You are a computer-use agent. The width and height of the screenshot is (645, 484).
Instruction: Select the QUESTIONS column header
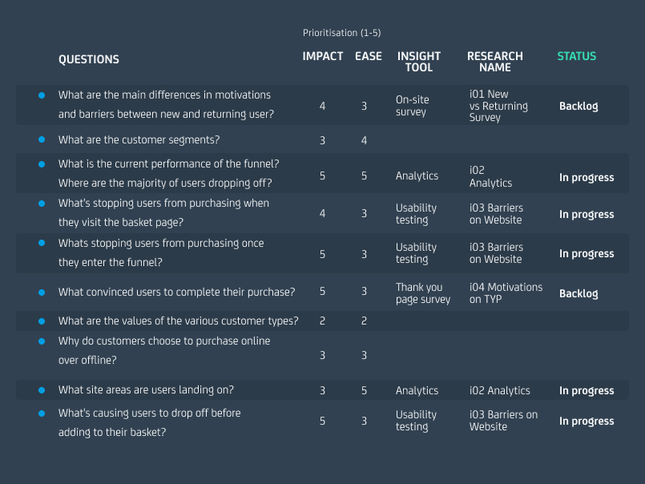pyautogui.click(x=89, y=59)
